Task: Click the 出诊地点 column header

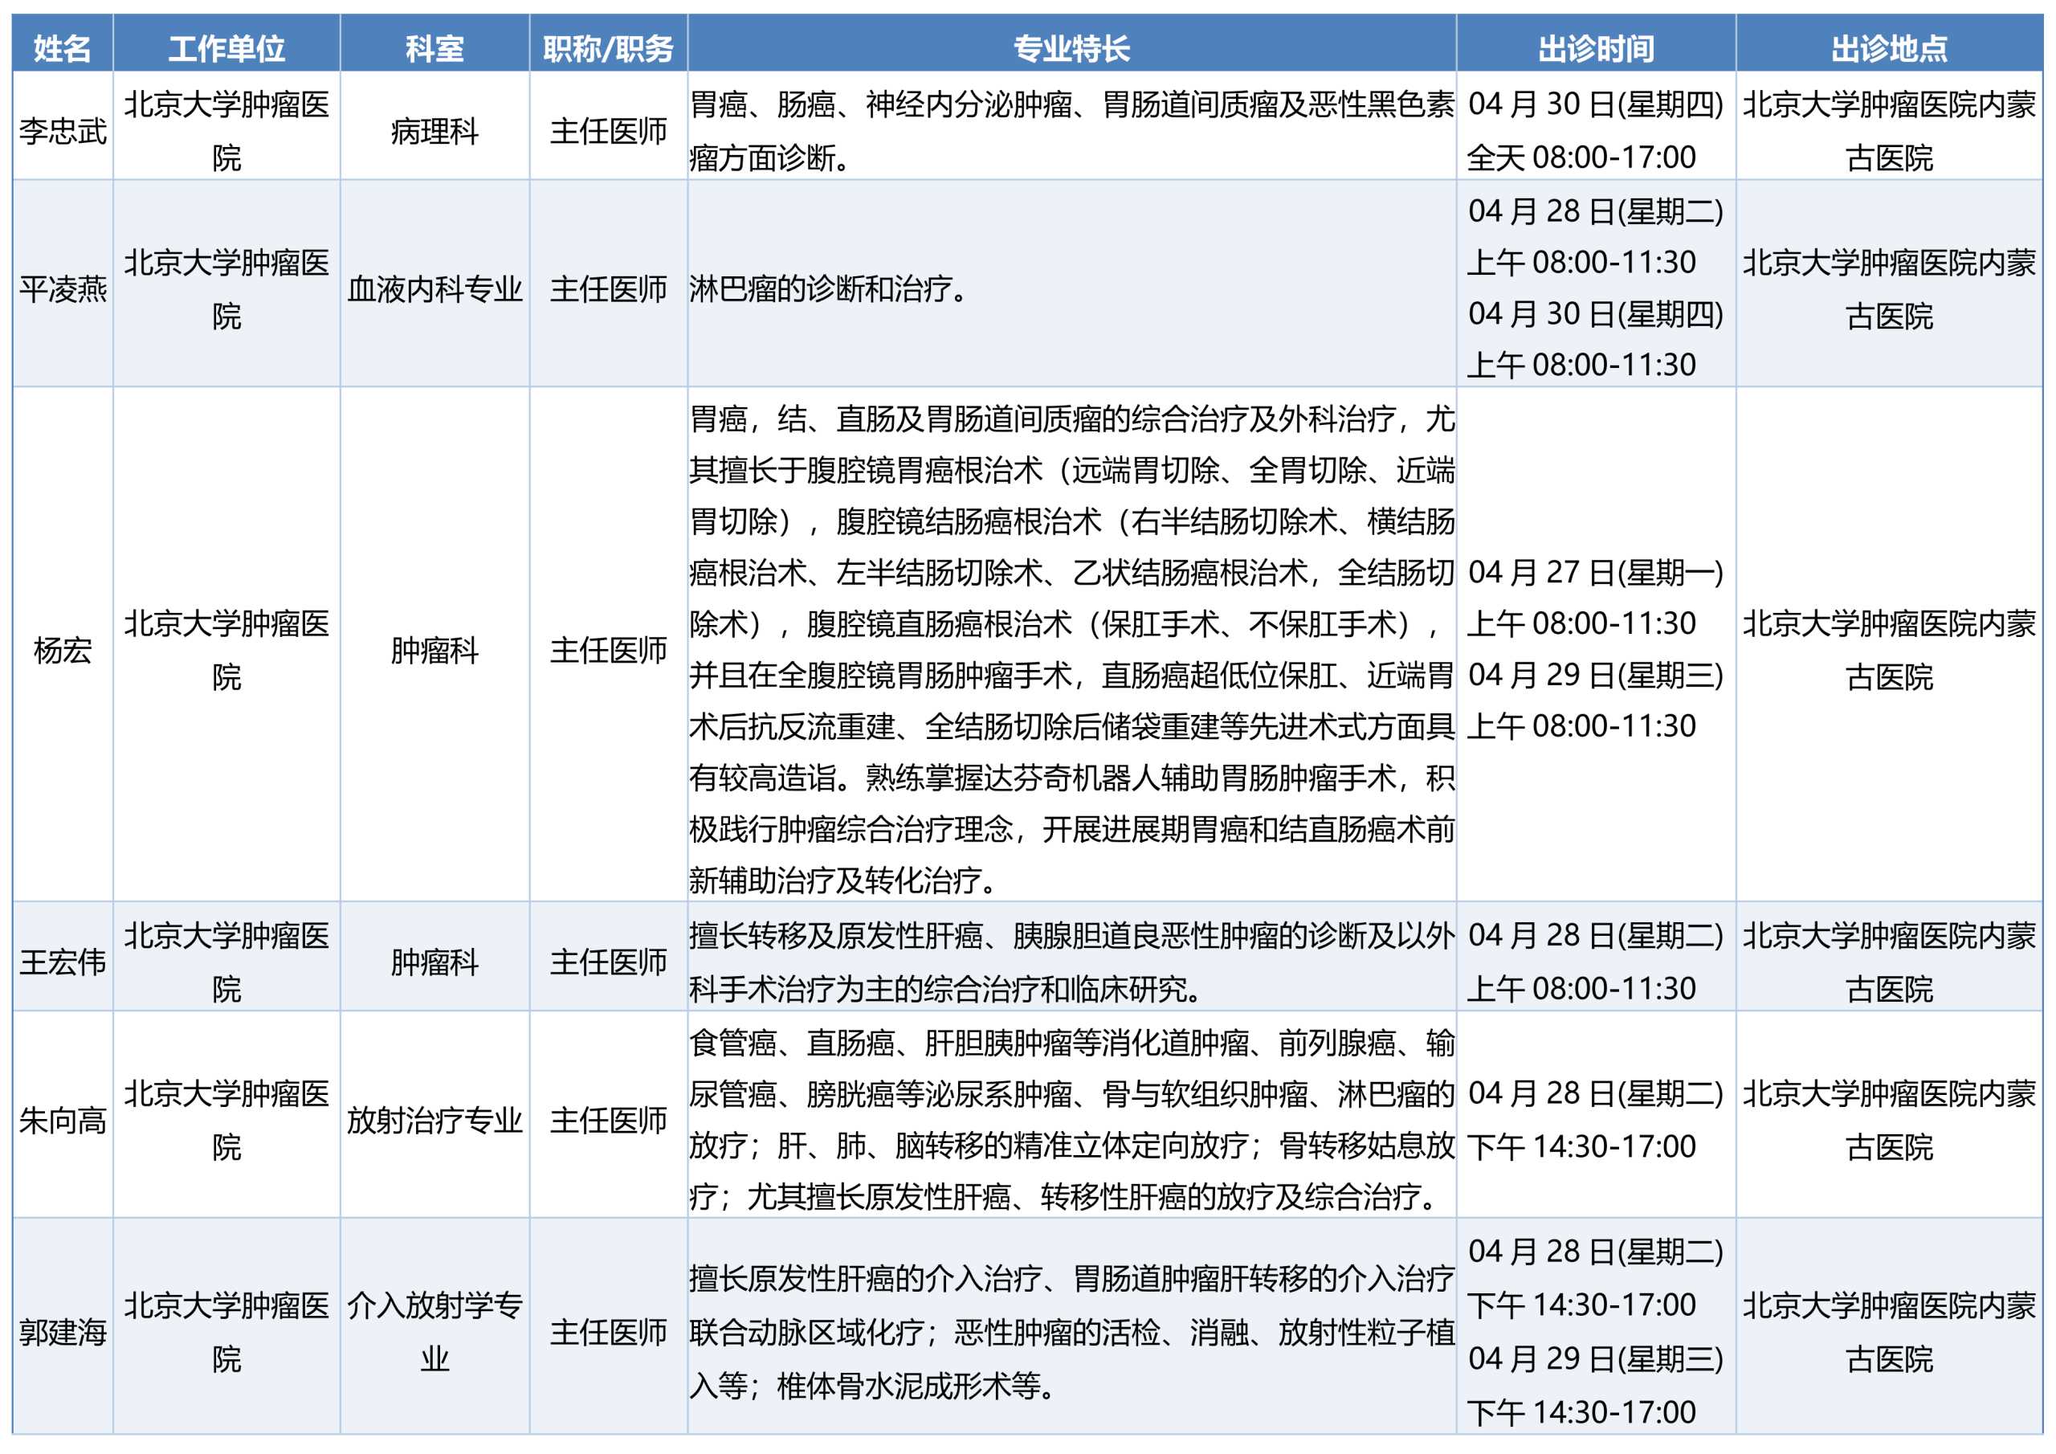Action: [1888, 48]
